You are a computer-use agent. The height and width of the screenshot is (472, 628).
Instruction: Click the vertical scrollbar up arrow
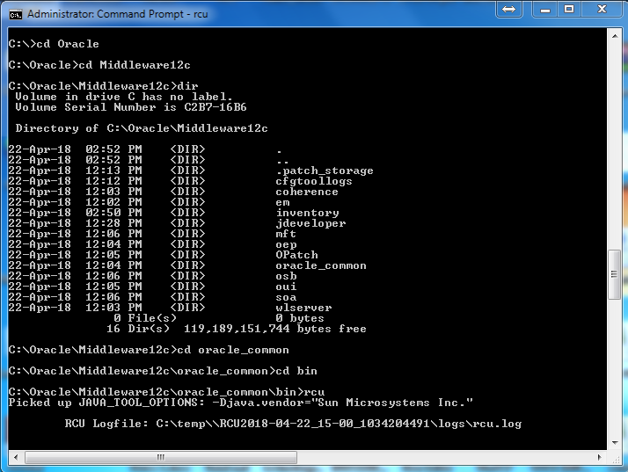(615, 36)
